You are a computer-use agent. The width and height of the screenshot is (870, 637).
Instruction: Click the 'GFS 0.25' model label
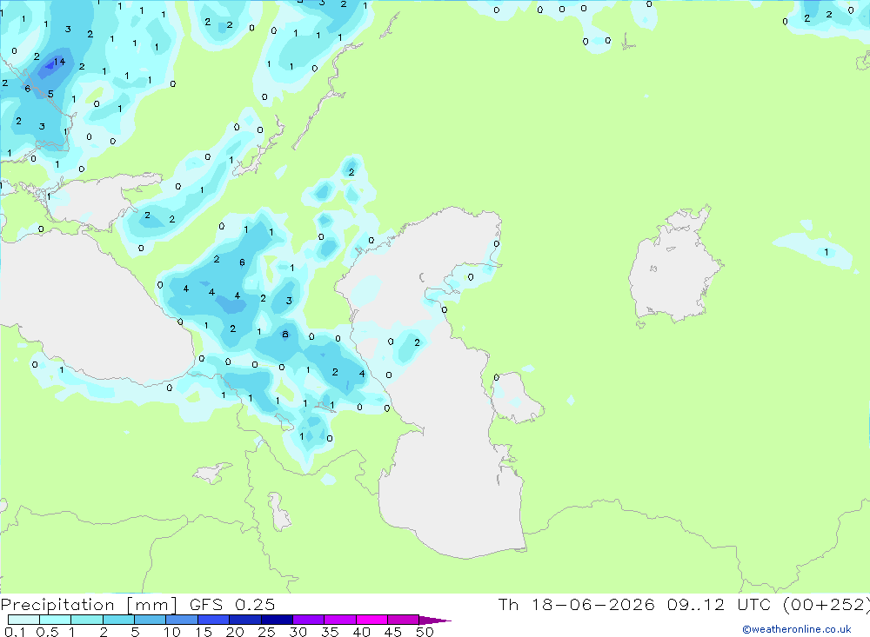tap(232, 605)
